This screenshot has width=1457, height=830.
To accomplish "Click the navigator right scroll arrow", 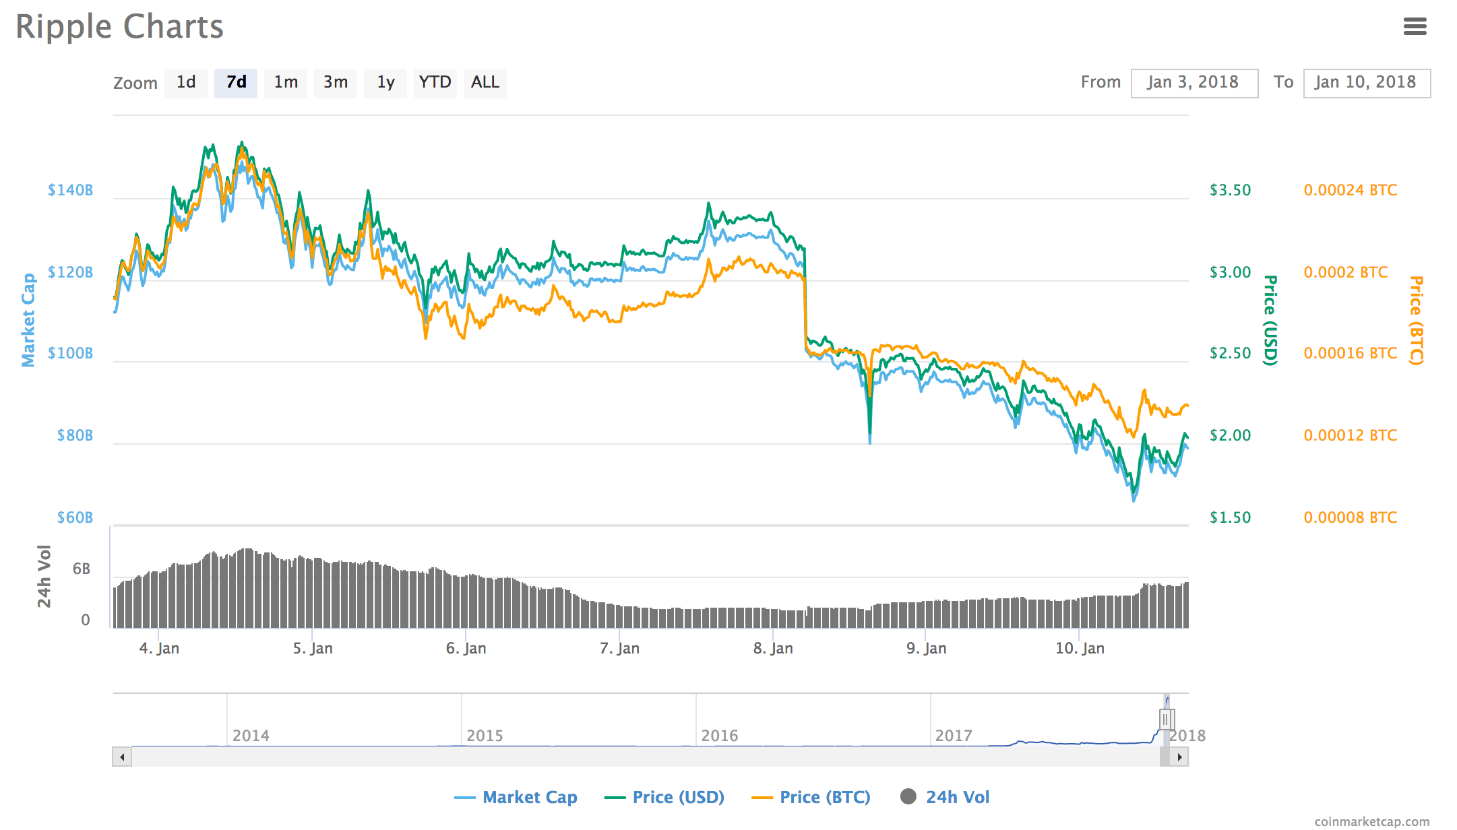I will pyautogui.click(x=1179, y=757).
